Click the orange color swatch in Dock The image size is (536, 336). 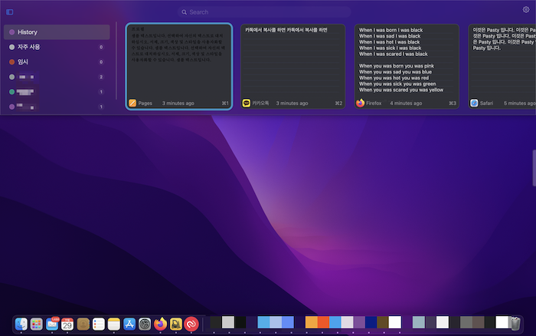tap(312, 322)
